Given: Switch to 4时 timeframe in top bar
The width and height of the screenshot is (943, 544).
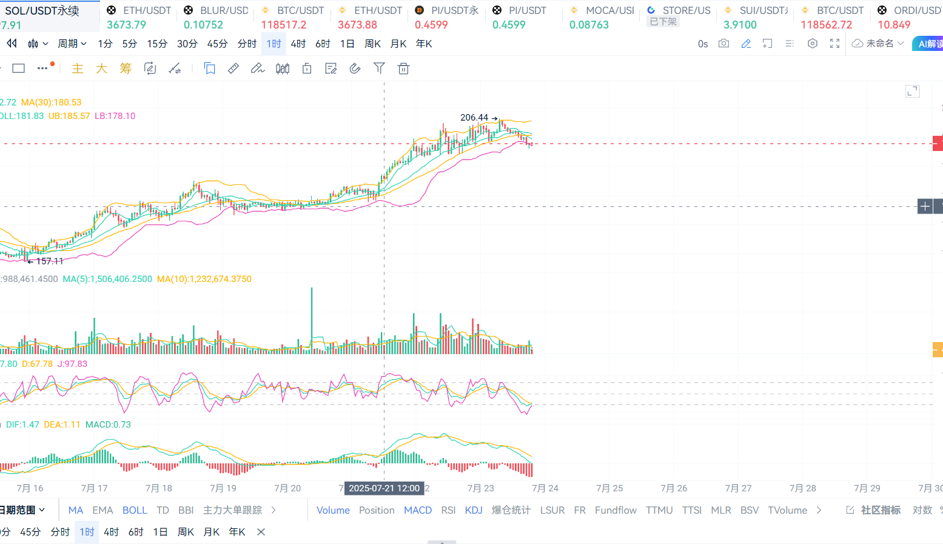Looking at the screenshot, I should coord(298,44).
